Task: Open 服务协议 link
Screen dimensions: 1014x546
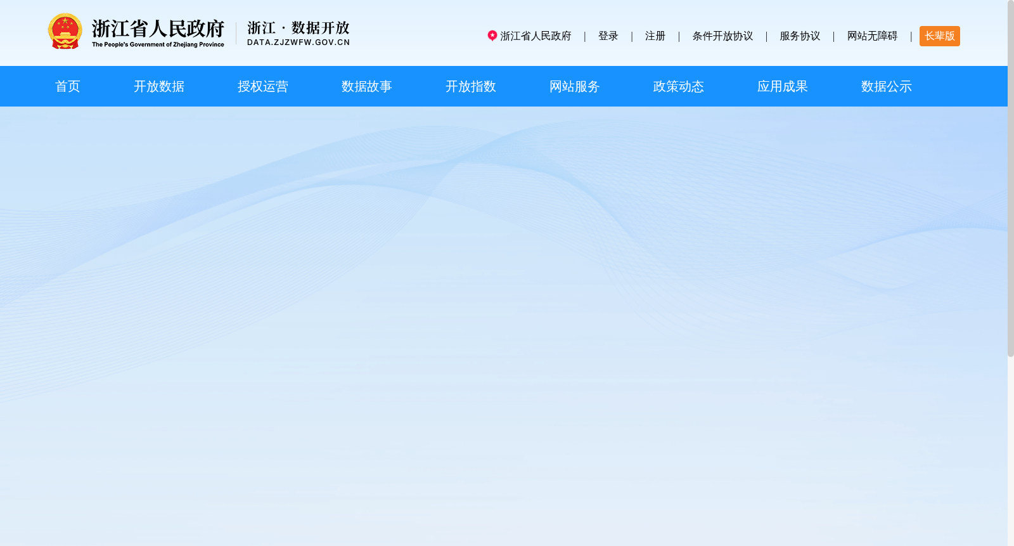Action: click(x=800, y=36)
